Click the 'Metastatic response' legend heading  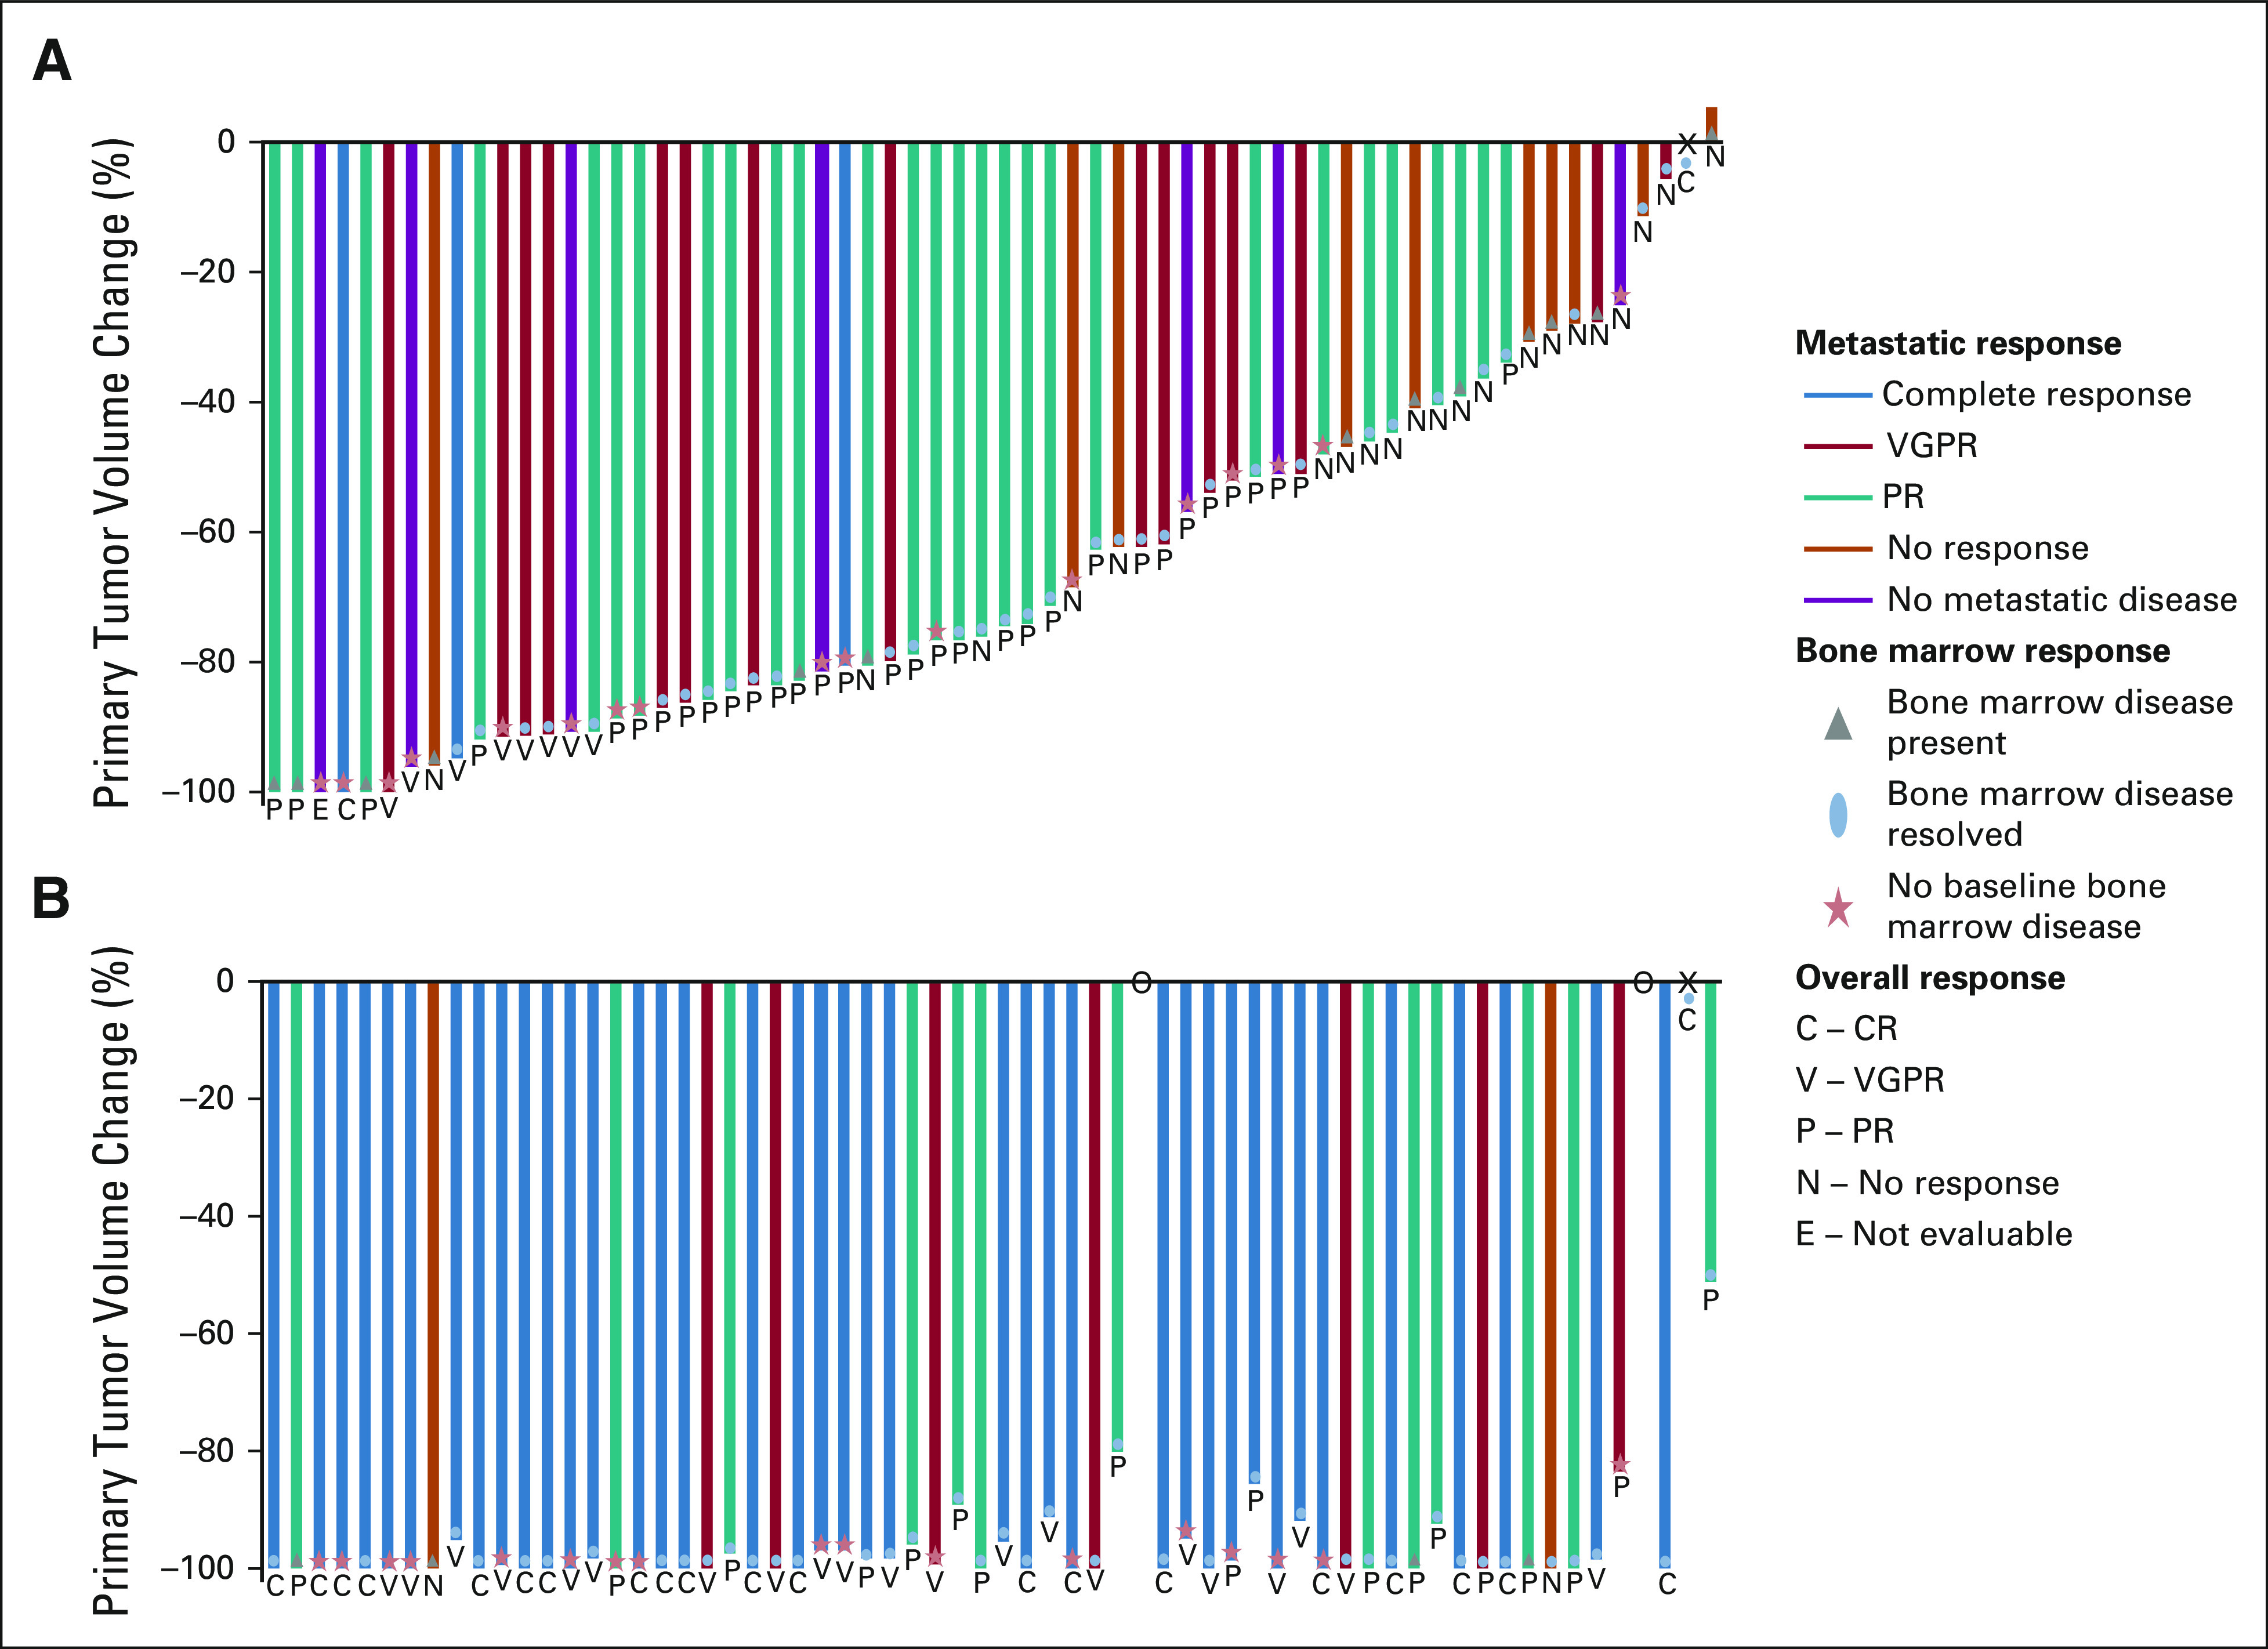(1958, 343)
